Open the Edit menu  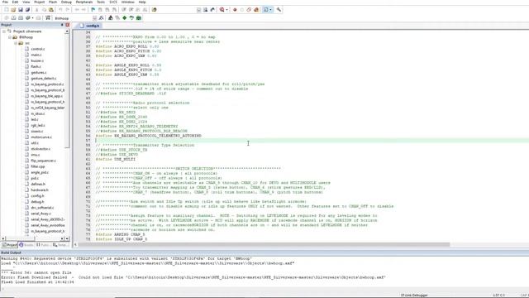15,2
